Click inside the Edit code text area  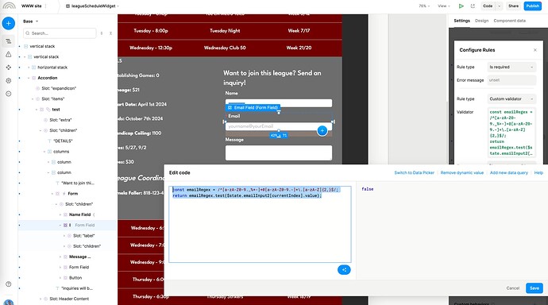click(x=260, y=224)
